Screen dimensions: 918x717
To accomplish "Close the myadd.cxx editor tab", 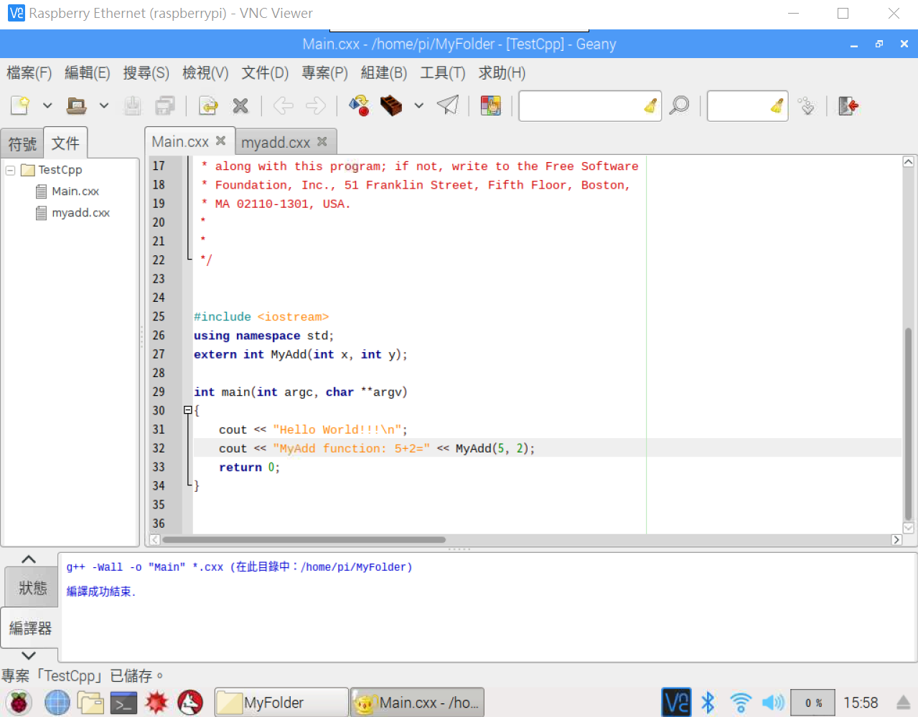I will tap(322, 141).
